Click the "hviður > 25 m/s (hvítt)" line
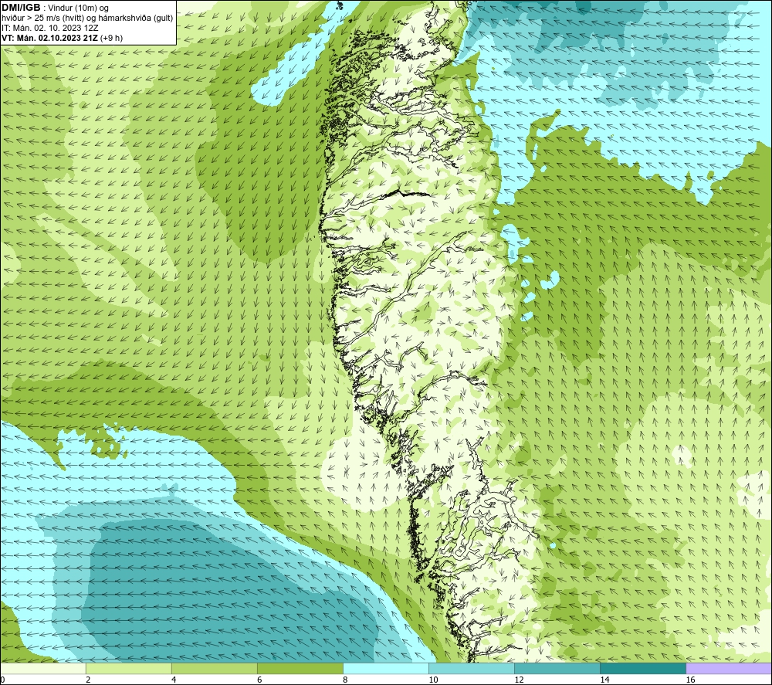This screenshot has height=685, width=772. tap(42, 19)
